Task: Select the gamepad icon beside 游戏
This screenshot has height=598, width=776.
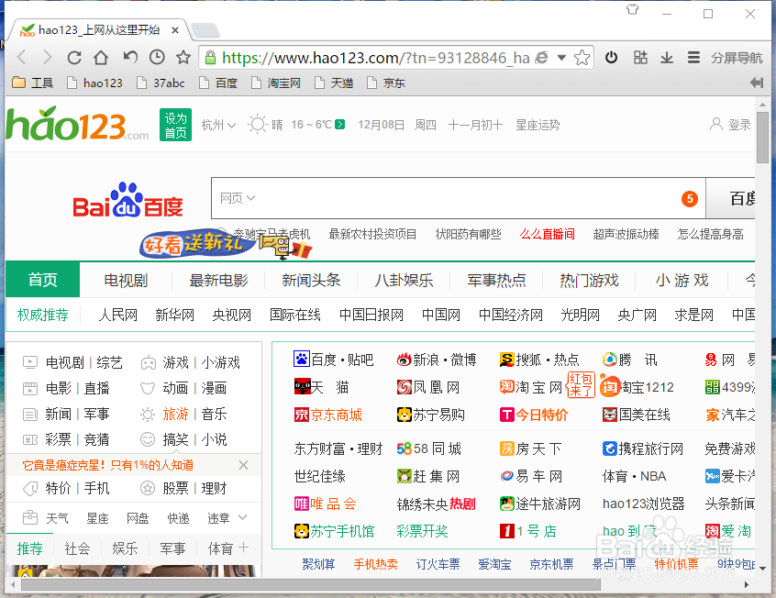Action: [149, 361]
